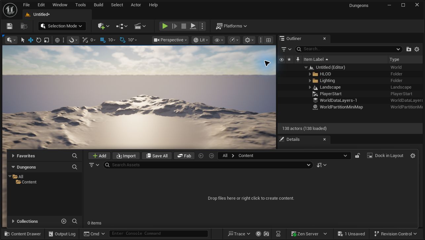
Task: Open the Platforms dropdown
Action: point(232,26)
